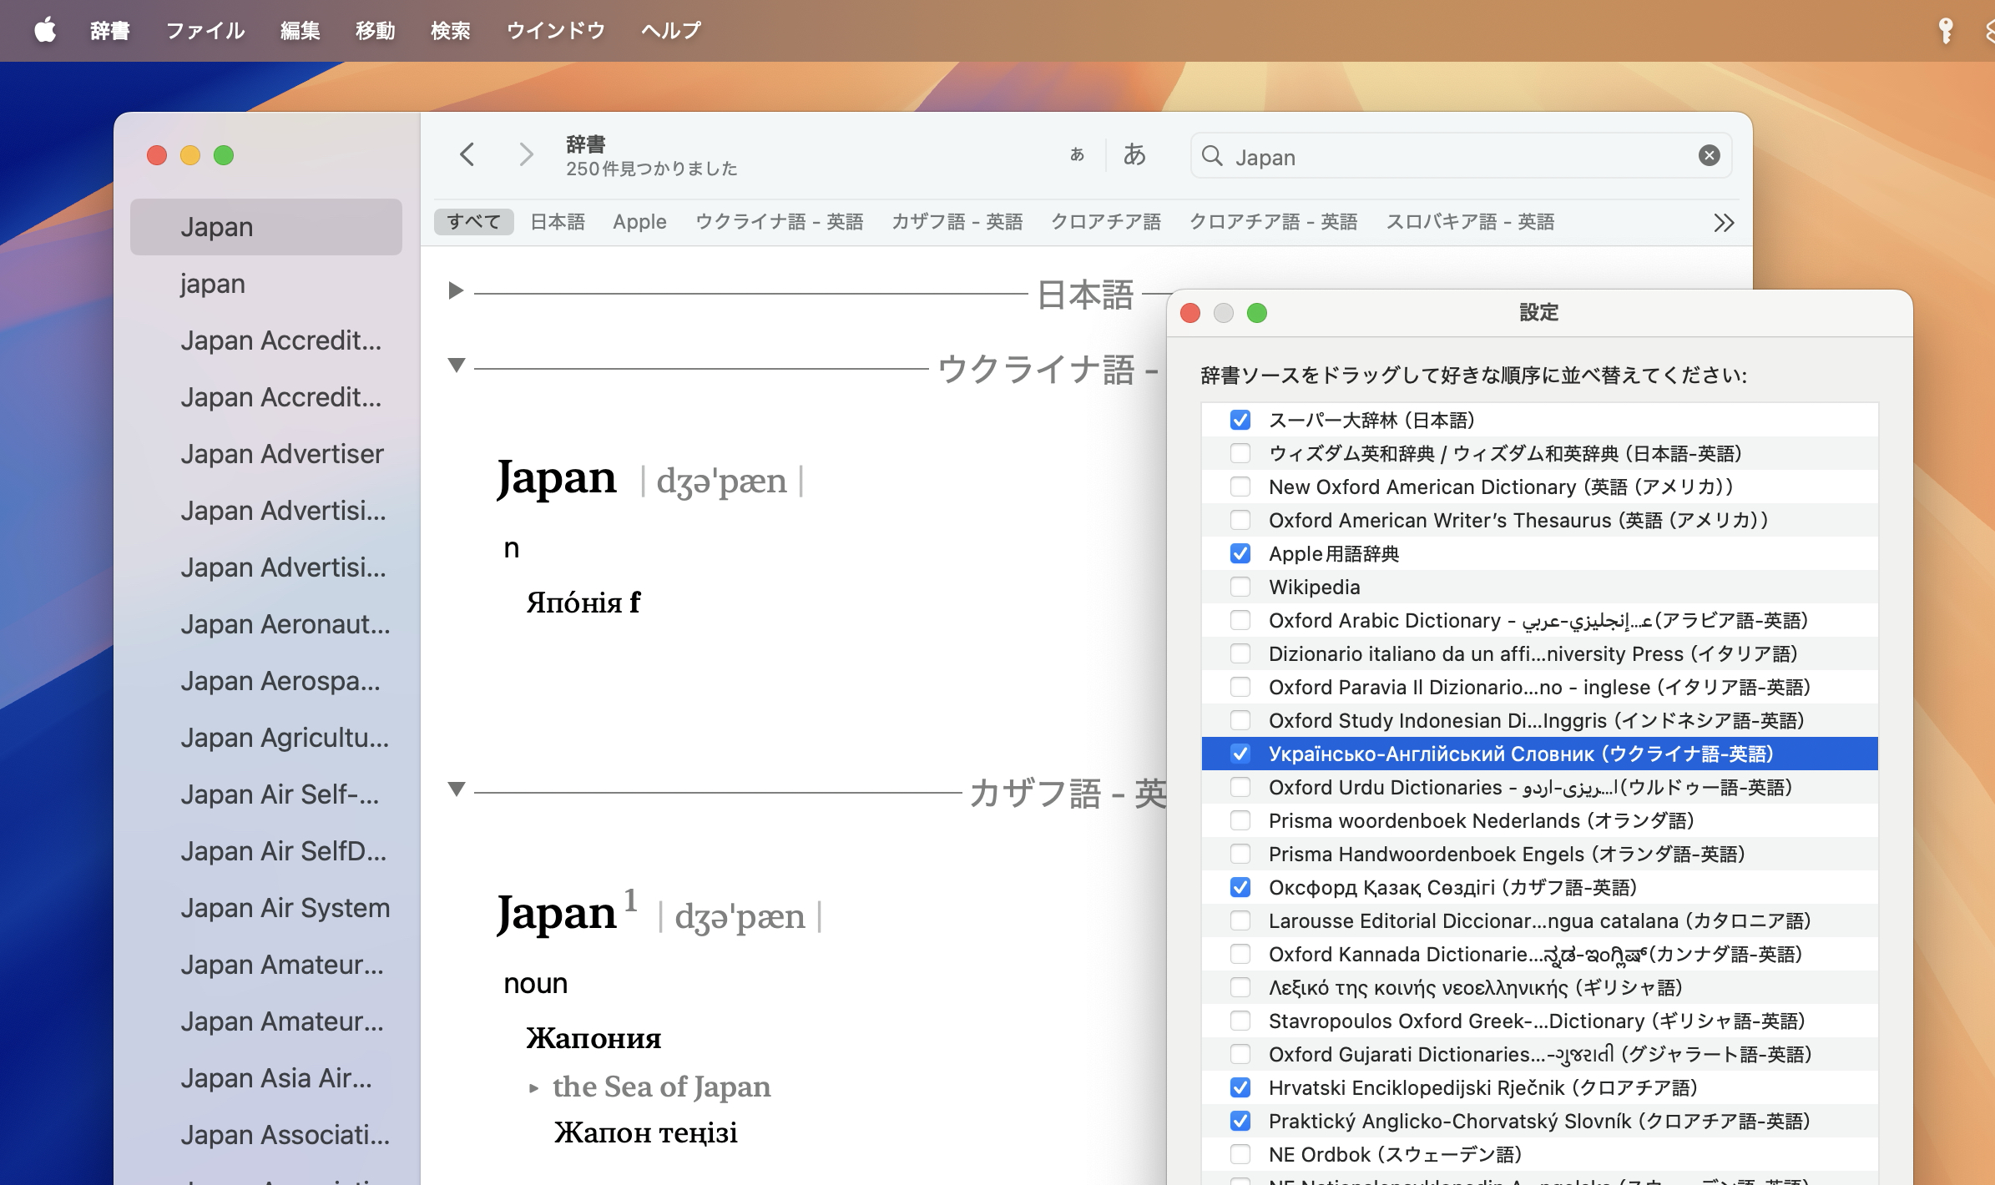
Task: Click the key icon in menu bar
Action: (x=1945, y=31)
